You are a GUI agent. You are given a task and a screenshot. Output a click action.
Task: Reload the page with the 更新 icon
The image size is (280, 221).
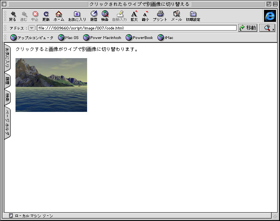46,16
